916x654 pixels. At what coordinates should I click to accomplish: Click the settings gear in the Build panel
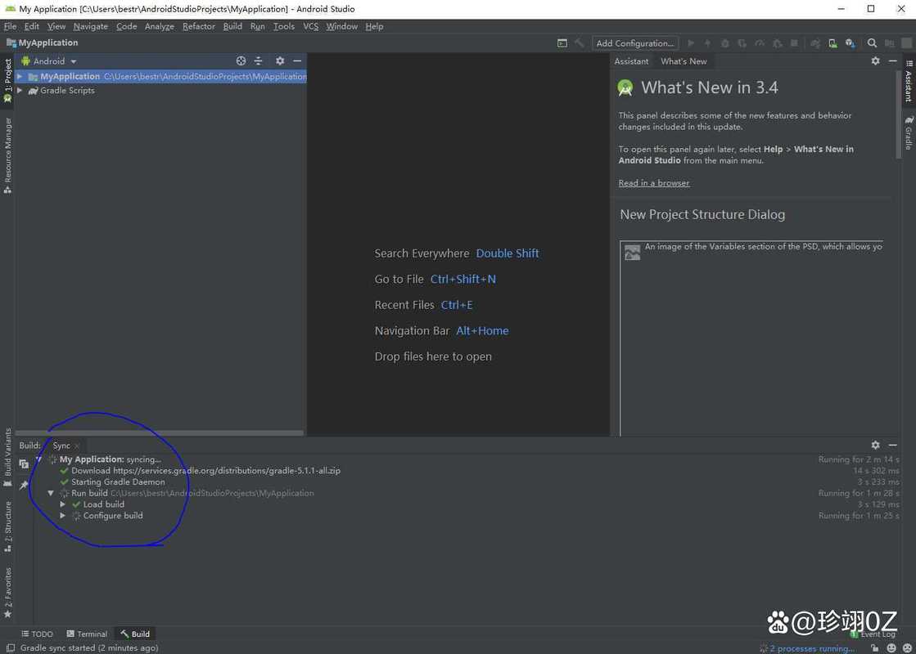(875, 445)
